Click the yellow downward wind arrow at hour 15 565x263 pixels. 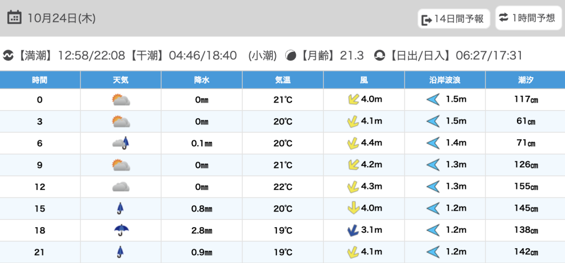point(351,209)
